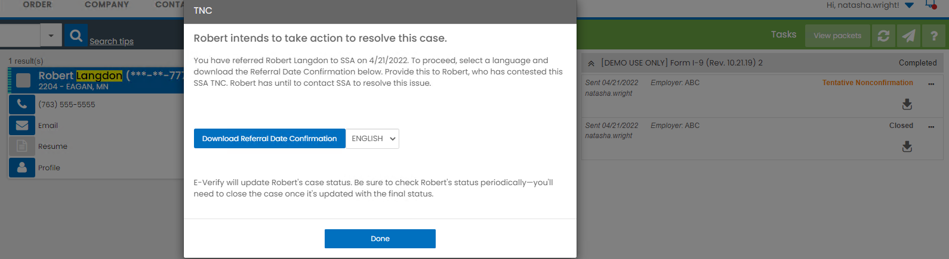Viewport: 949px width, 259px height.
Task: Click the refresh icon beside View packets
Action: 883,36
